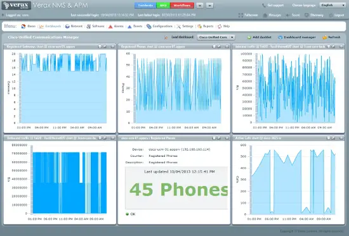
Task: Click the Add dashlet button
Action: [260, 37]
